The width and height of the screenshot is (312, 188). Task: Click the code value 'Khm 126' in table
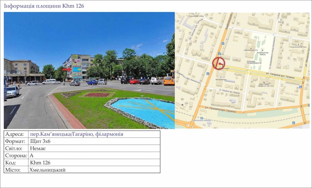click(40, 163)
